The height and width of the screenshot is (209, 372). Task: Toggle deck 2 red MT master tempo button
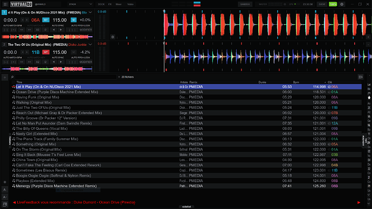coord(46,52)
